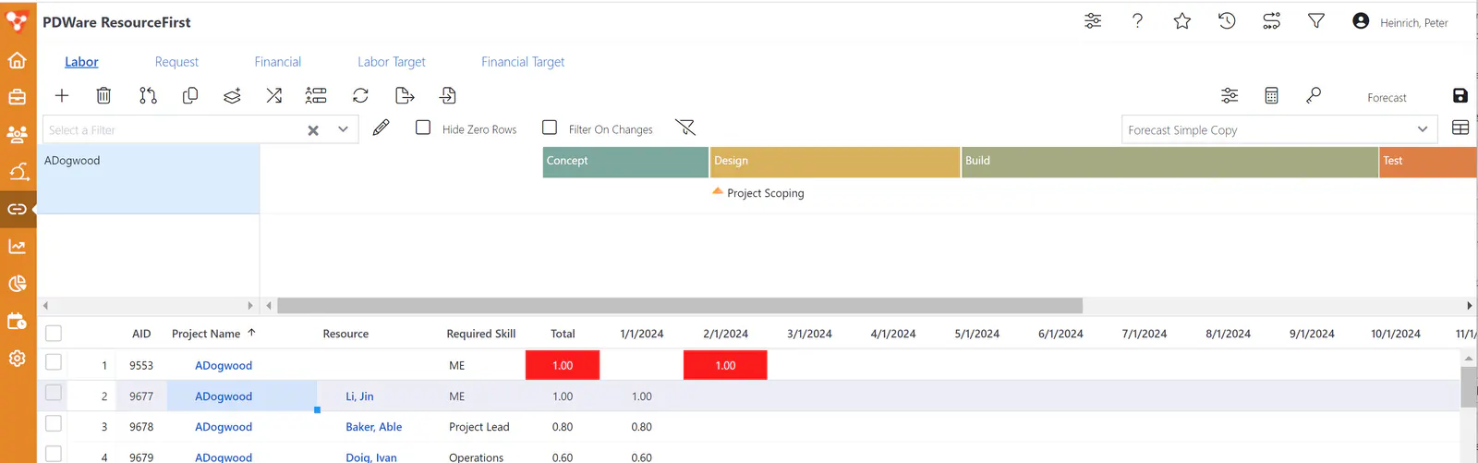This screenshot has width=1478, height=463.
Task: Click the red 1.00 cell under 2/1/2024
Action: pyautogui.click(x=725, y=365)
